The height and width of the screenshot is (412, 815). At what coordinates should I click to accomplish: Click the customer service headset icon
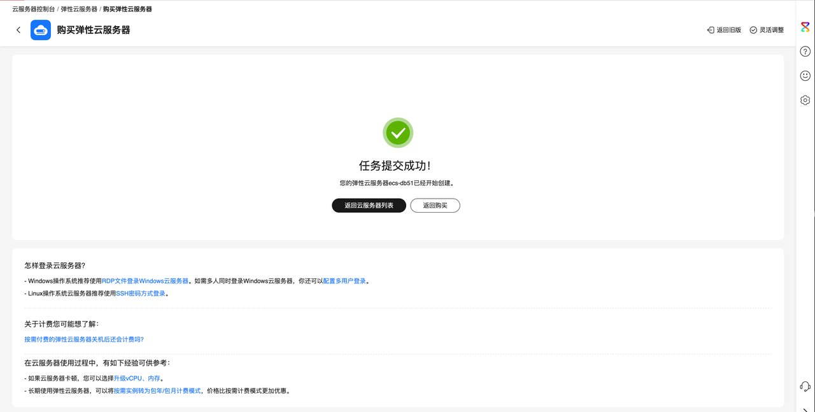[805, 387]
